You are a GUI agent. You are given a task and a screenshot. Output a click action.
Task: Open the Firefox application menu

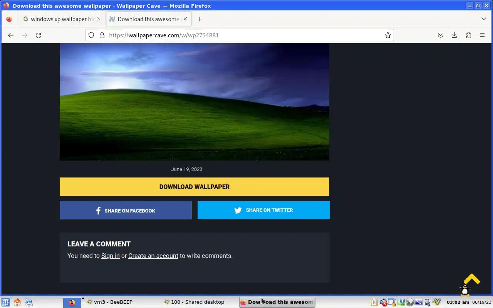point(482,35)
